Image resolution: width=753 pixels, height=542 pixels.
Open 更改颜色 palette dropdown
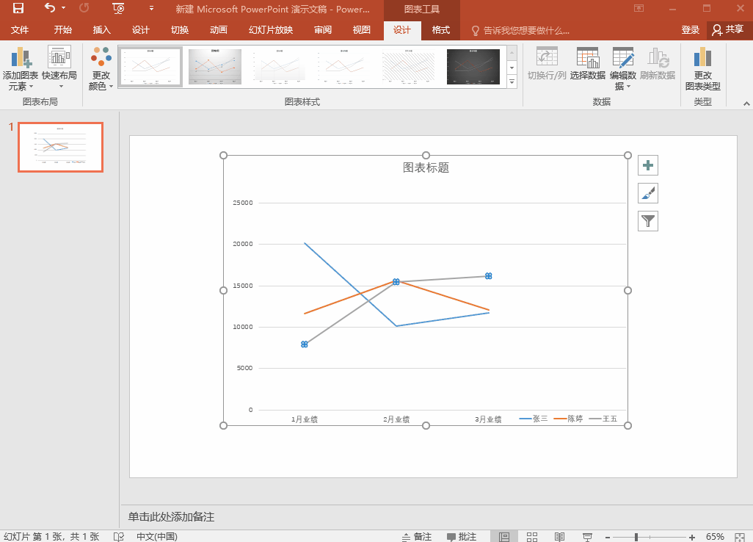click(101, 68)
